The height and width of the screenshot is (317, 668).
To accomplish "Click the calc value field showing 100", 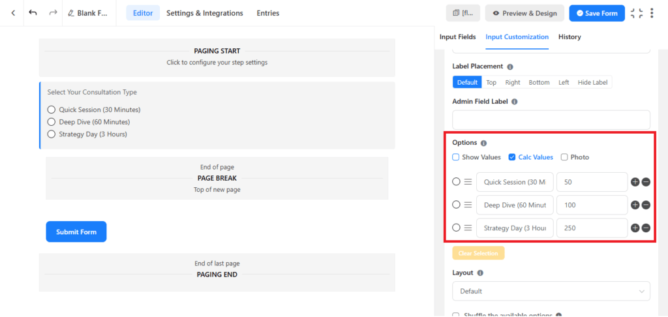I will 592,205.
